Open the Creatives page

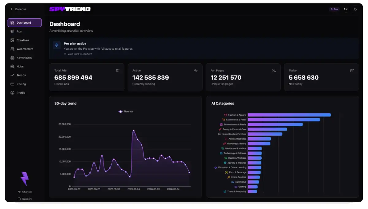point(25,40)
